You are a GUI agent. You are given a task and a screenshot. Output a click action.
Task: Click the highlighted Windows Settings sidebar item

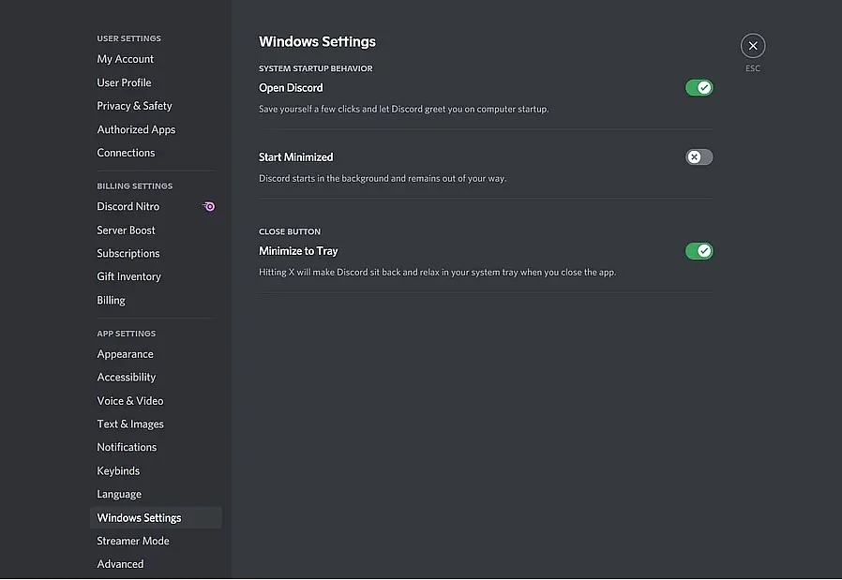coord(156,518)
